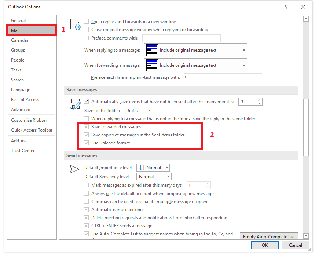This screenshot has width=326, height=257.
Task: Open Quick Access Toolbar settings
Action: pyautogui.click(x=32, y=130)
